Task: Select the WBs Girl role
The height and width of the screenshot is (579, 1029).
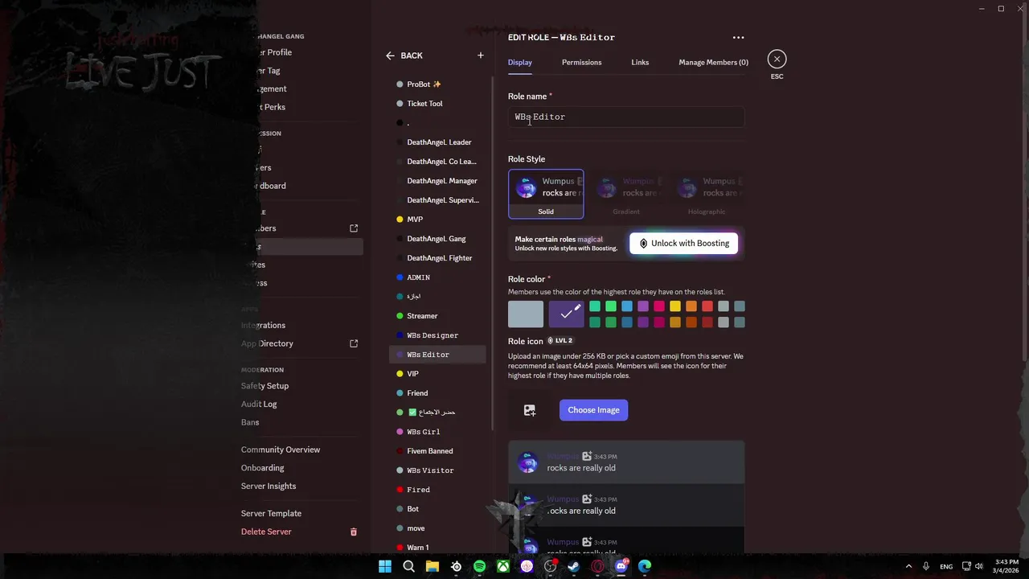Action: (x=437, y=432)
